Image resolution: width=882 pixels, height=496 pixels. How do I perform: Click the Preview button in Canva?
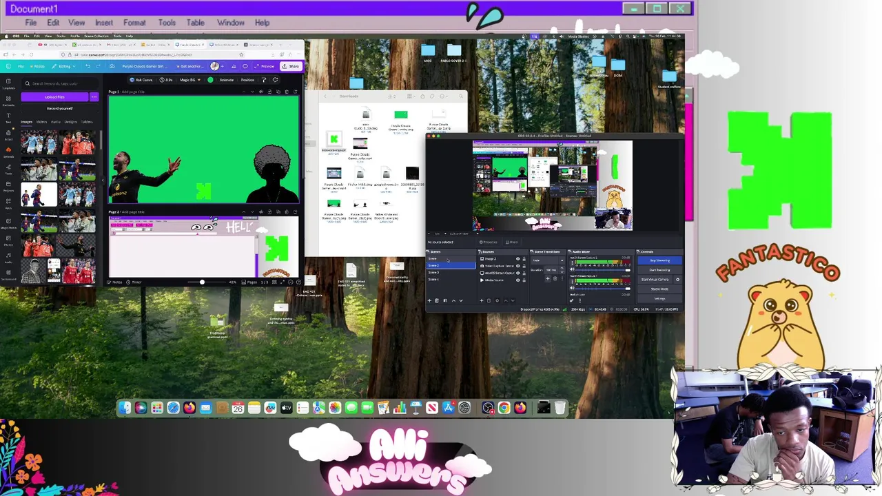265,66
